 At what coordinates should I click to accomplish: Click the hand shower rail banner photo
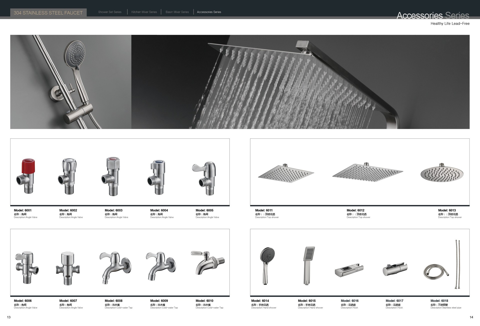point(71,82)
